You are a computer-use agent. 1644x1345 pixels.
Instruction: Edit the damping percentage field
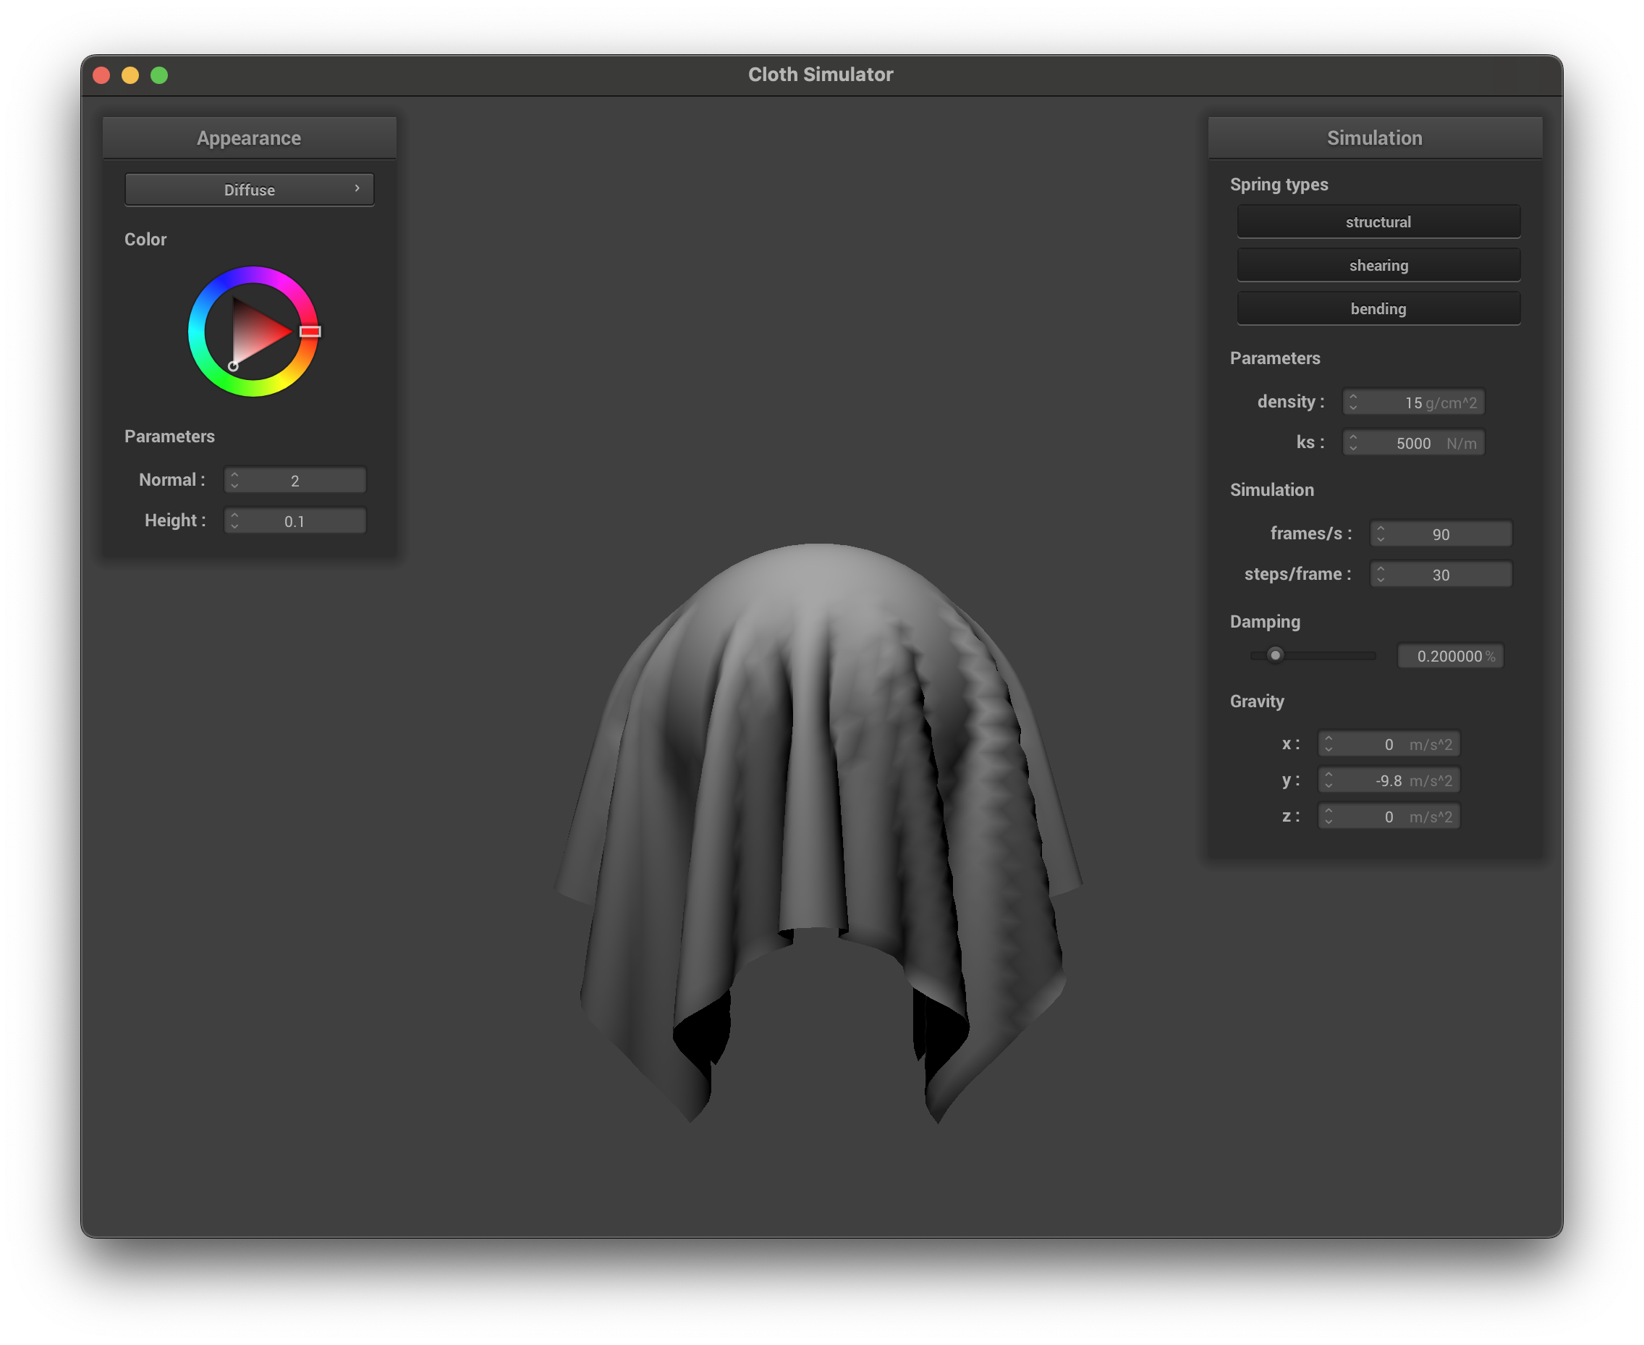click(x=1449, y=655)
